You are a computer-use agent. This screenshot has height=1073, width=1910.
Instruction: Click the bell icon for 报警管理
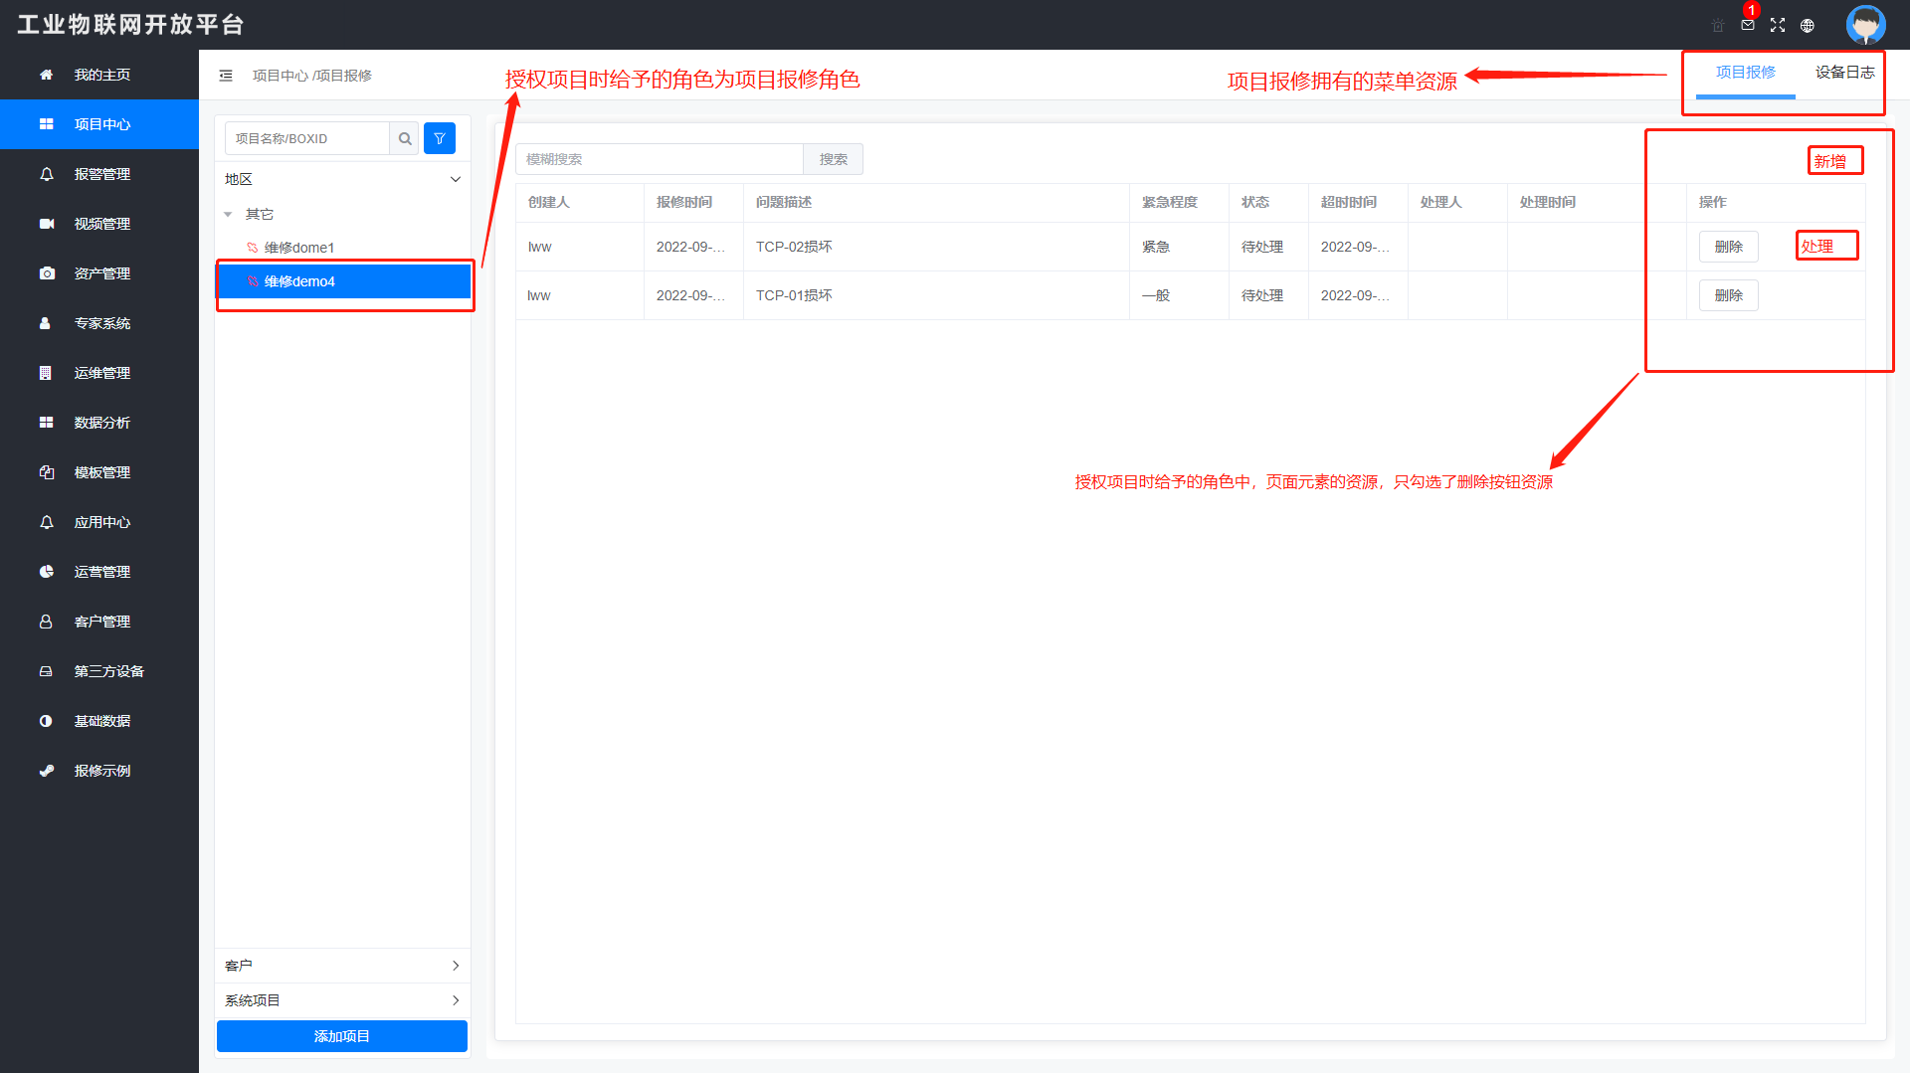coord(46,174)
